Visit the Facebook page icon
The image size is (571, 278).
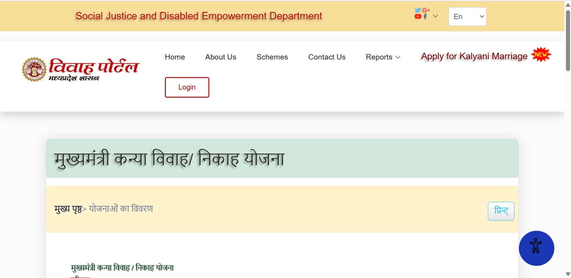425,16
